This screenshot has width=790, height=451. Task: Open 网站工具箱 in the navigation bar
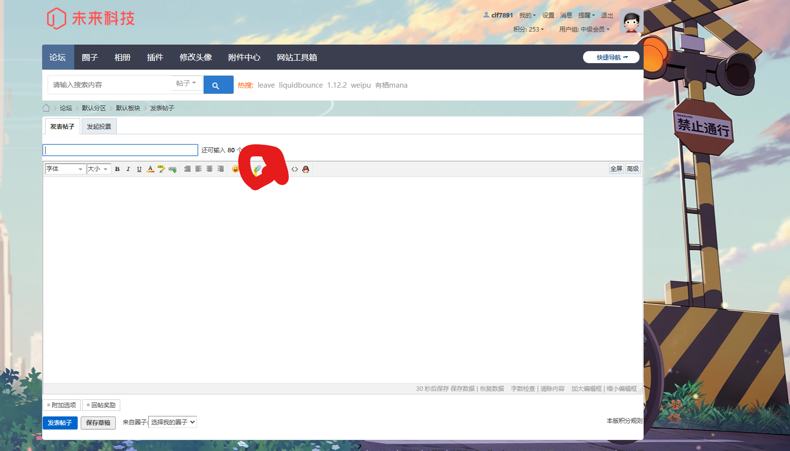click(x=297, y=57)
